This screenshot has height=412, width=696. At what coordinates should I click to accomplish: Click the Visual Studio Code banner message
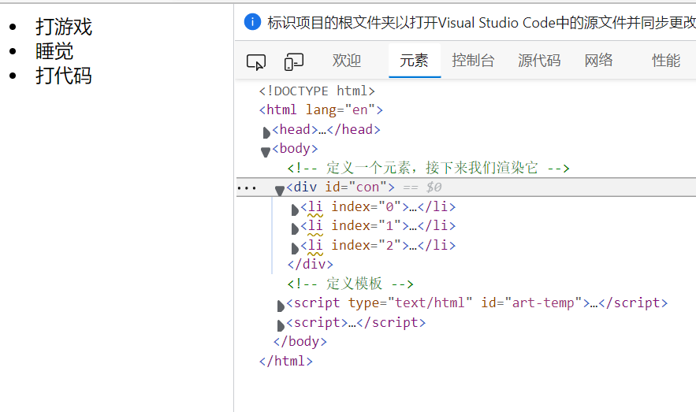(481, 22)
